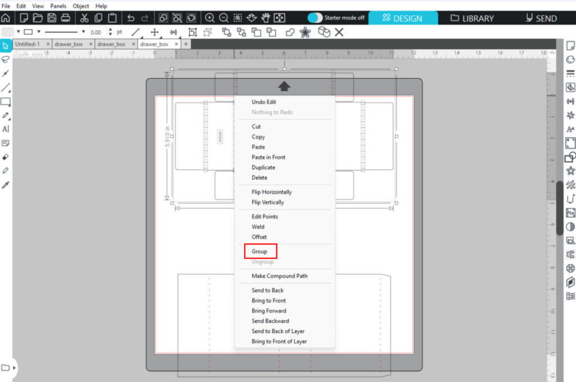Screen dimensions: 576x382
Task: Switch to the Untitled-1 document tab
Action: [x=28, y=44]
